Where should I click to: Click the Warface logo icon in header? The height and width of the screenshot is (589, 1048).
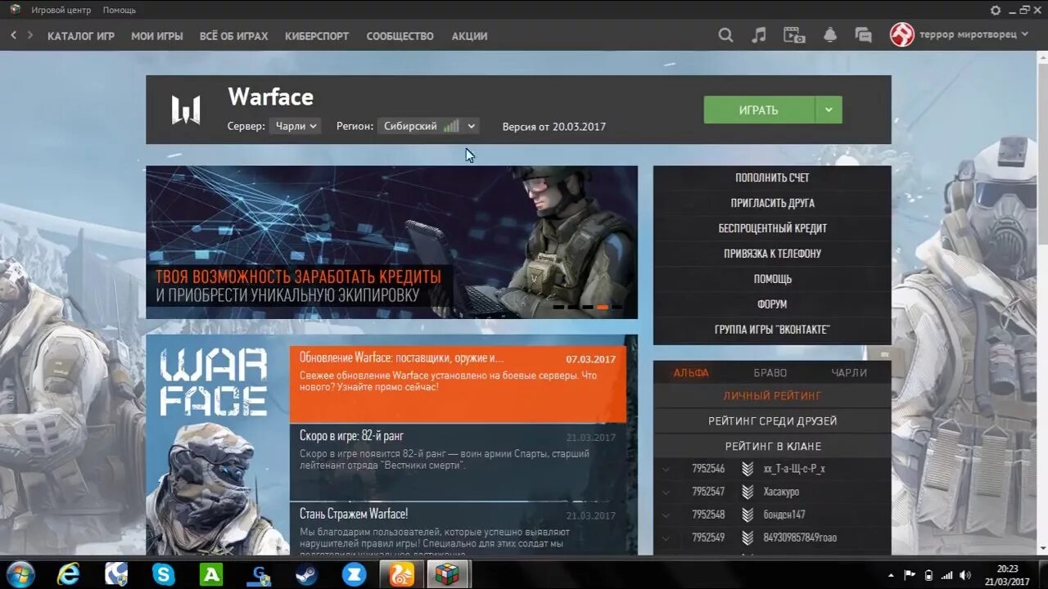[186, 110]
